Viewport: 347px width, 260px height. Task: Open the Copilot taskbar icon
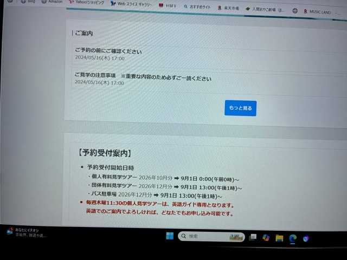(306, 238)
